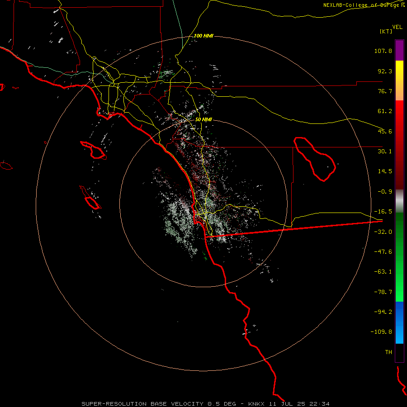
Task: Click the blue segment of velocity color bar
Action: 399,322
